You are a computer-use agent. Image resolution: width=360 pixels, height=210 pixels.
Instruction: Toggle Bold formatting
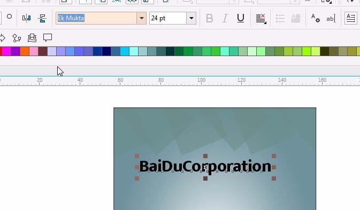(x=209, y=18)
